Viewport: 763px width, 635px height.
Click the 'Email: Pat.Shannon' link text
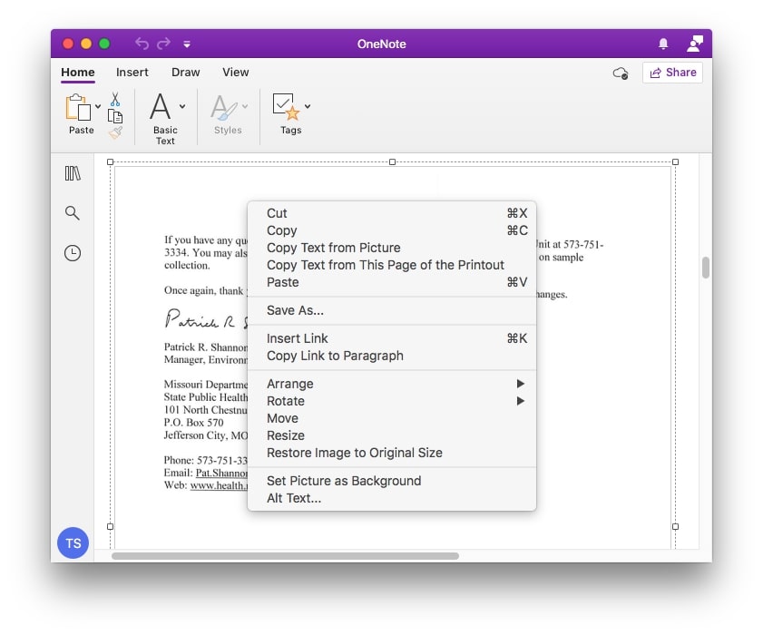(206, 473)
